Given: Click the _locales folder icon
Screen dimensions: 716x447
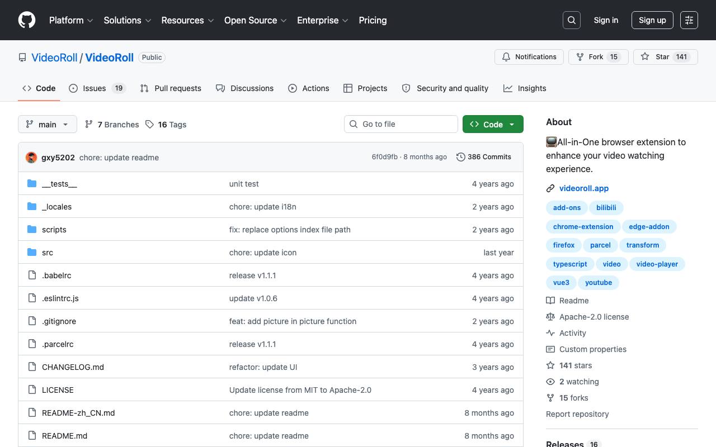Looking at the screenshot, I should pyautogui.click(x=32, y=207).
